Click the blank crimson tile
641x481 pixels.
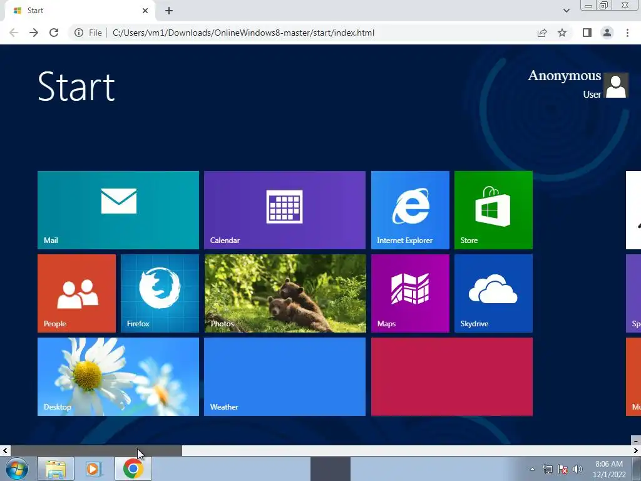pyautogui.click(x=452, y=376)
